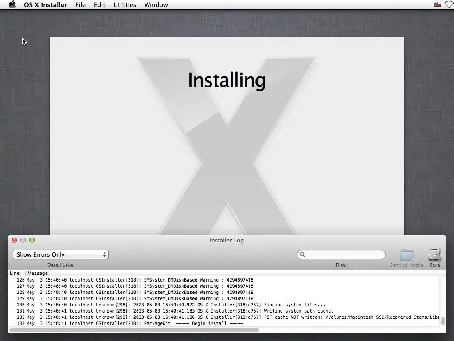The width and height of the screenshot is (454, 341).
Task: Select log line 130 Finding system files
Action: pyautogui.click(x=224, y=305)
